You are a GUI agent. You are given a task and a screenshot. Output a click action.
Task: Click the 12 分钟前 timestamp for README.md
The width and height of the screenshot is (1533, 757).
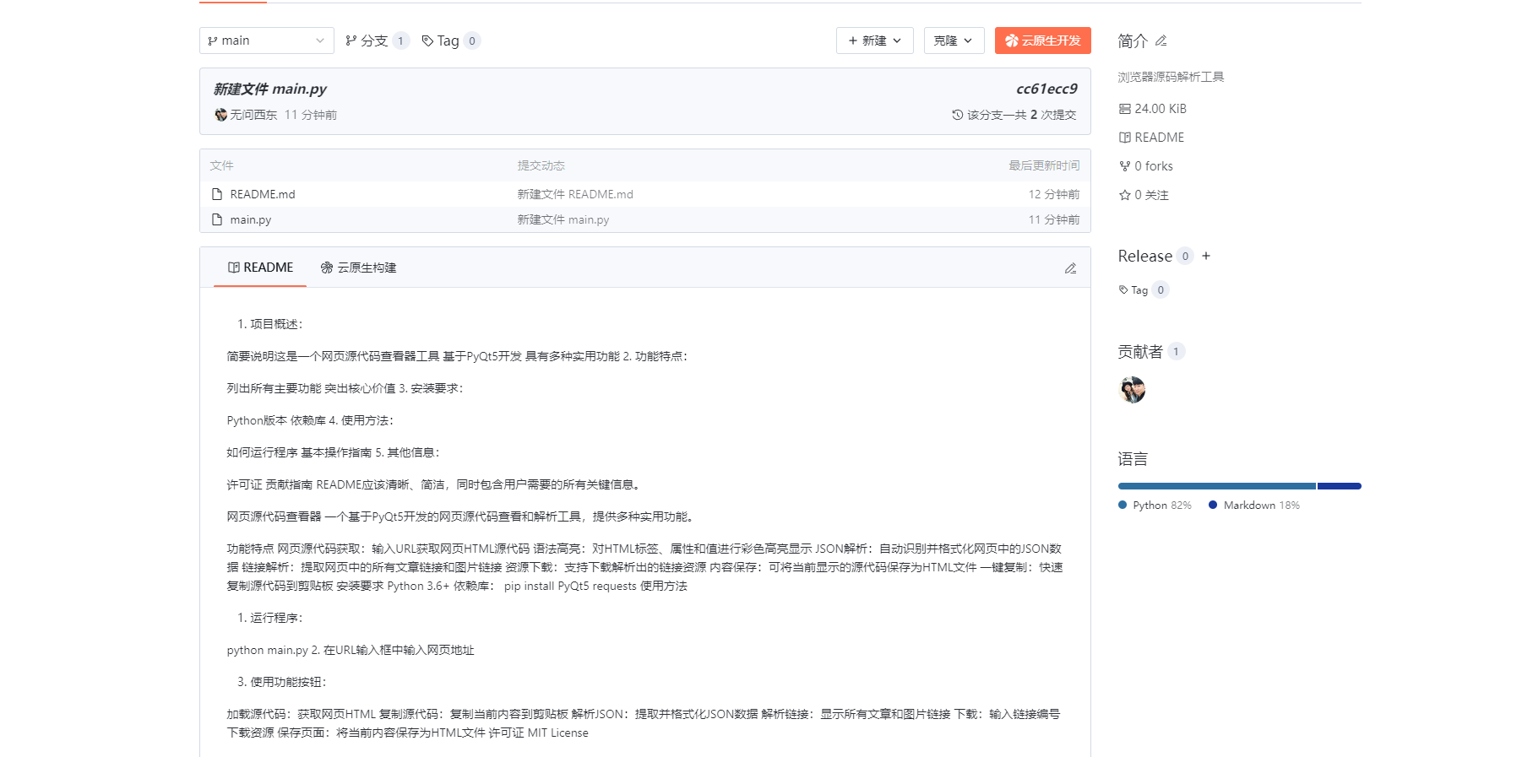tap(1054, 194)
